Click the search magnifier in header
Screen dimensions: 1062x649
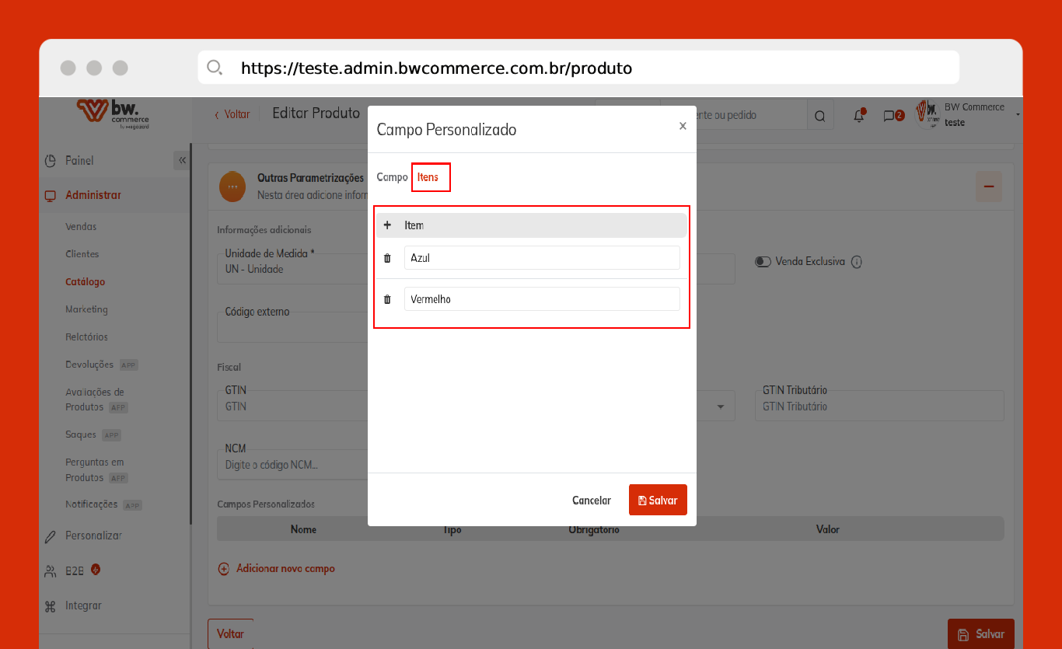[x=819, y=116]
